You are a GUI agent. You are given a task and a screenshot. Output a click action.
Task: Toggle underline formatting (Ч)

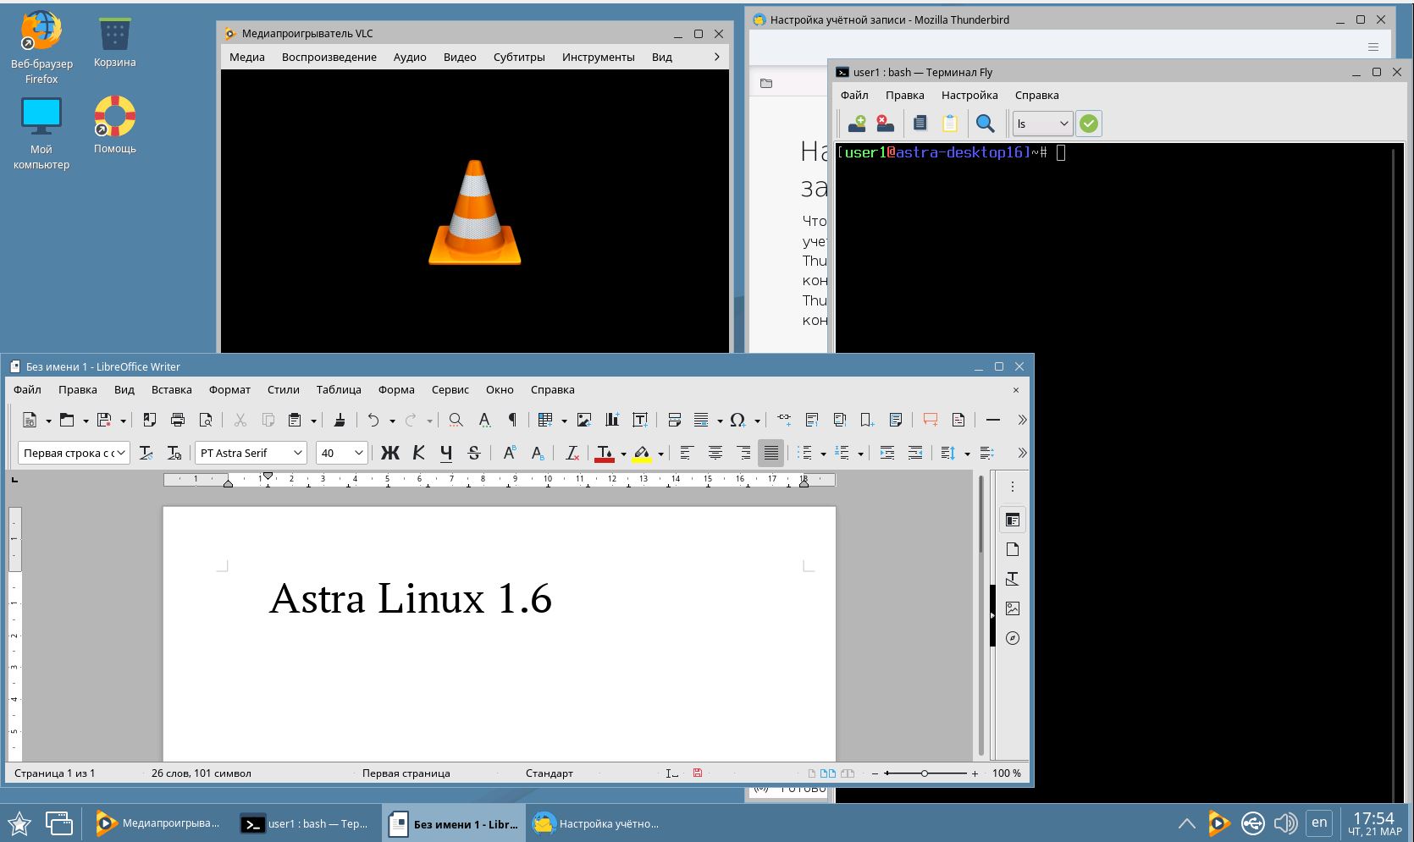pos(446,453)
